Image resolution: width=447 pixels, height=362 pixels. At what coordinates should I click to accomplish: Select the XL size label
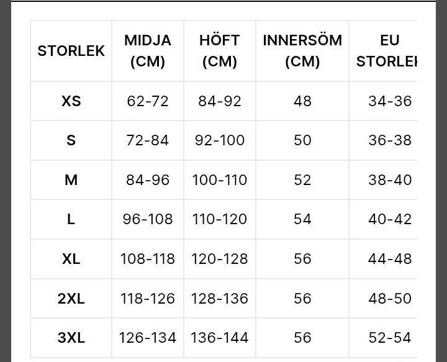coord(71,259)
